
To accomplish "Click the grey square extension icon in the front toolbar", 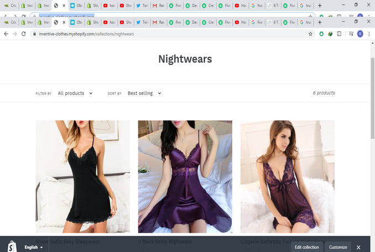I will point(339,34).
